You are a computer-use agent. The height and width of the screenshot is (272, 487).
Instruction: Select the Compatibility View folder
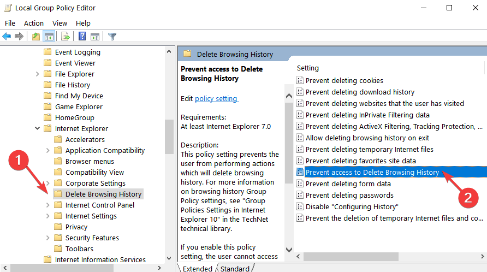tap(94, 172)
